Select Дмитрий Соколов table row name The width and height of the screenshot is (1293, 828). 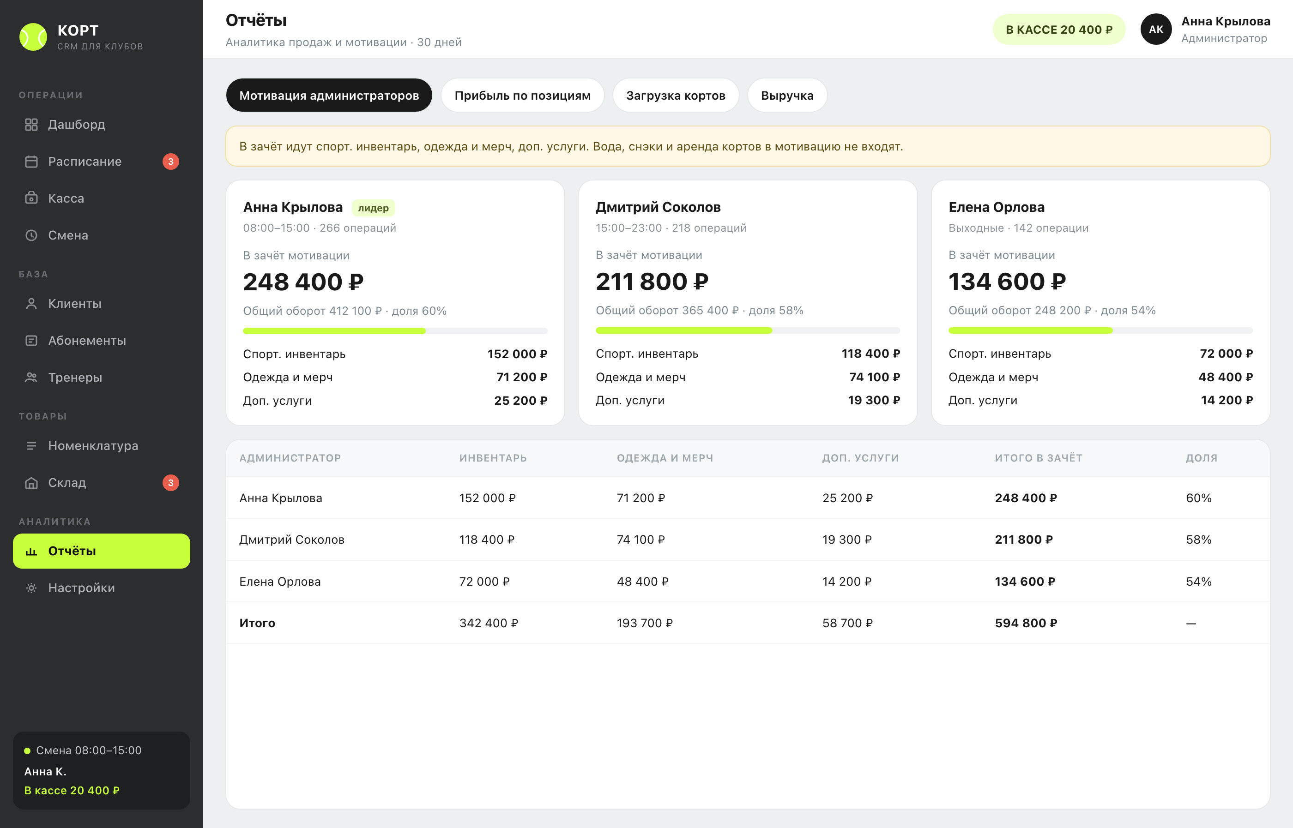tap(291, 539)
